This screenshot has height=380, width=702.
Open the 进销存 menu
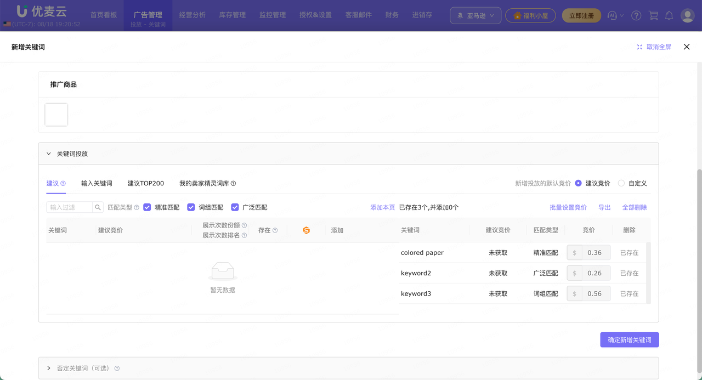tap(422, 15)
